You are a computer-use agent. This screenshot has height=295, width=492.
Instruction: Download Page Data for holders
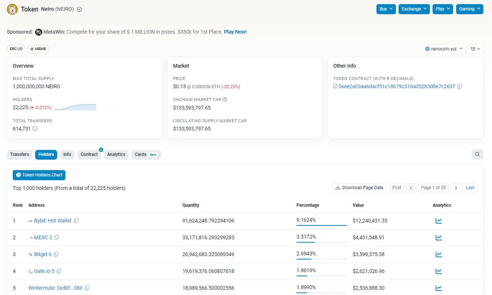(359, 188)
